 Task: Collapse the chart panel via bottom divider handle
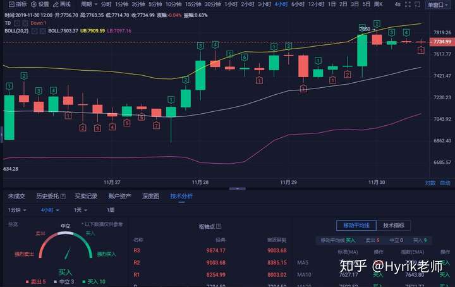238,188
